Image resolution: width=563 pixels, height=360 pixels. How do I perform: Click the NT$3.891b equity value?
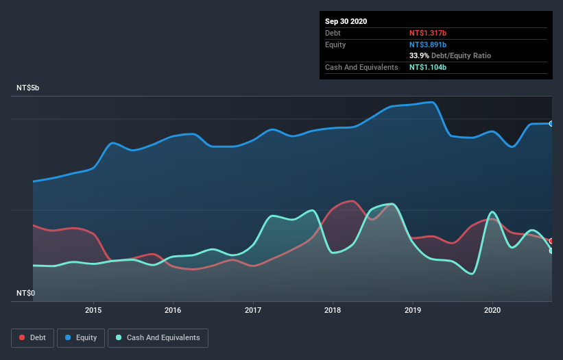428,44
